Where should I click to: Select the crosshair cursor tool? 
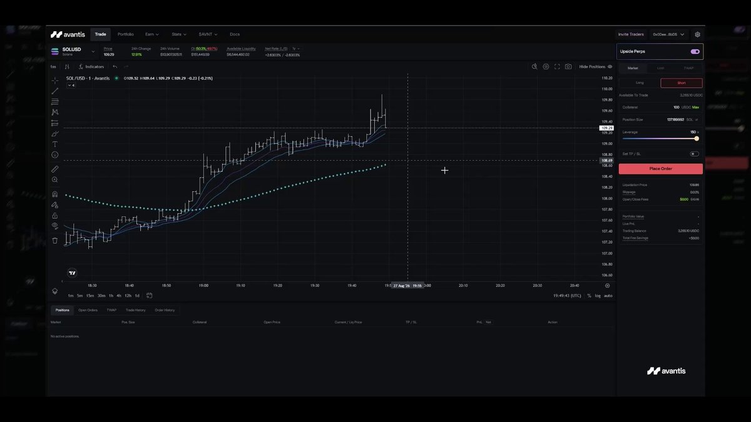tap(55, 81)
